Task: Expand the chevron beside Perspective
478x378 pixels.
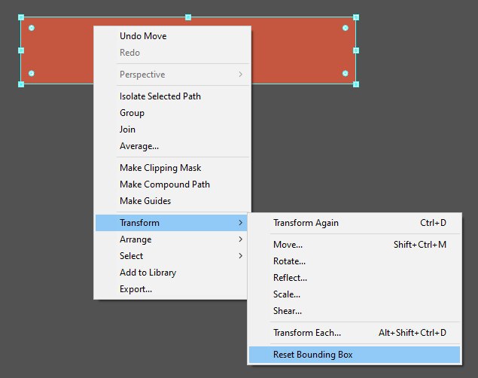Action: tap(241, 75)
